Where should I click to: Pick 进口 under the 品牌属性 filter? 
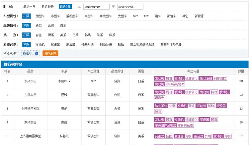[x=39, y=25]
